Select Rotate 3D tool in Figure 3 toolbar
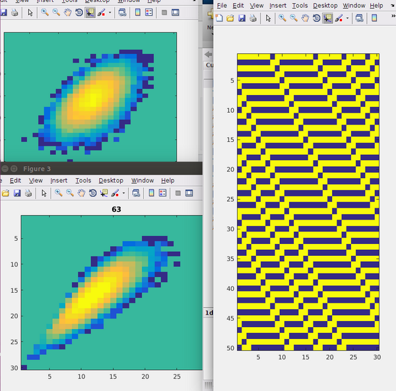 click(92, 193)
